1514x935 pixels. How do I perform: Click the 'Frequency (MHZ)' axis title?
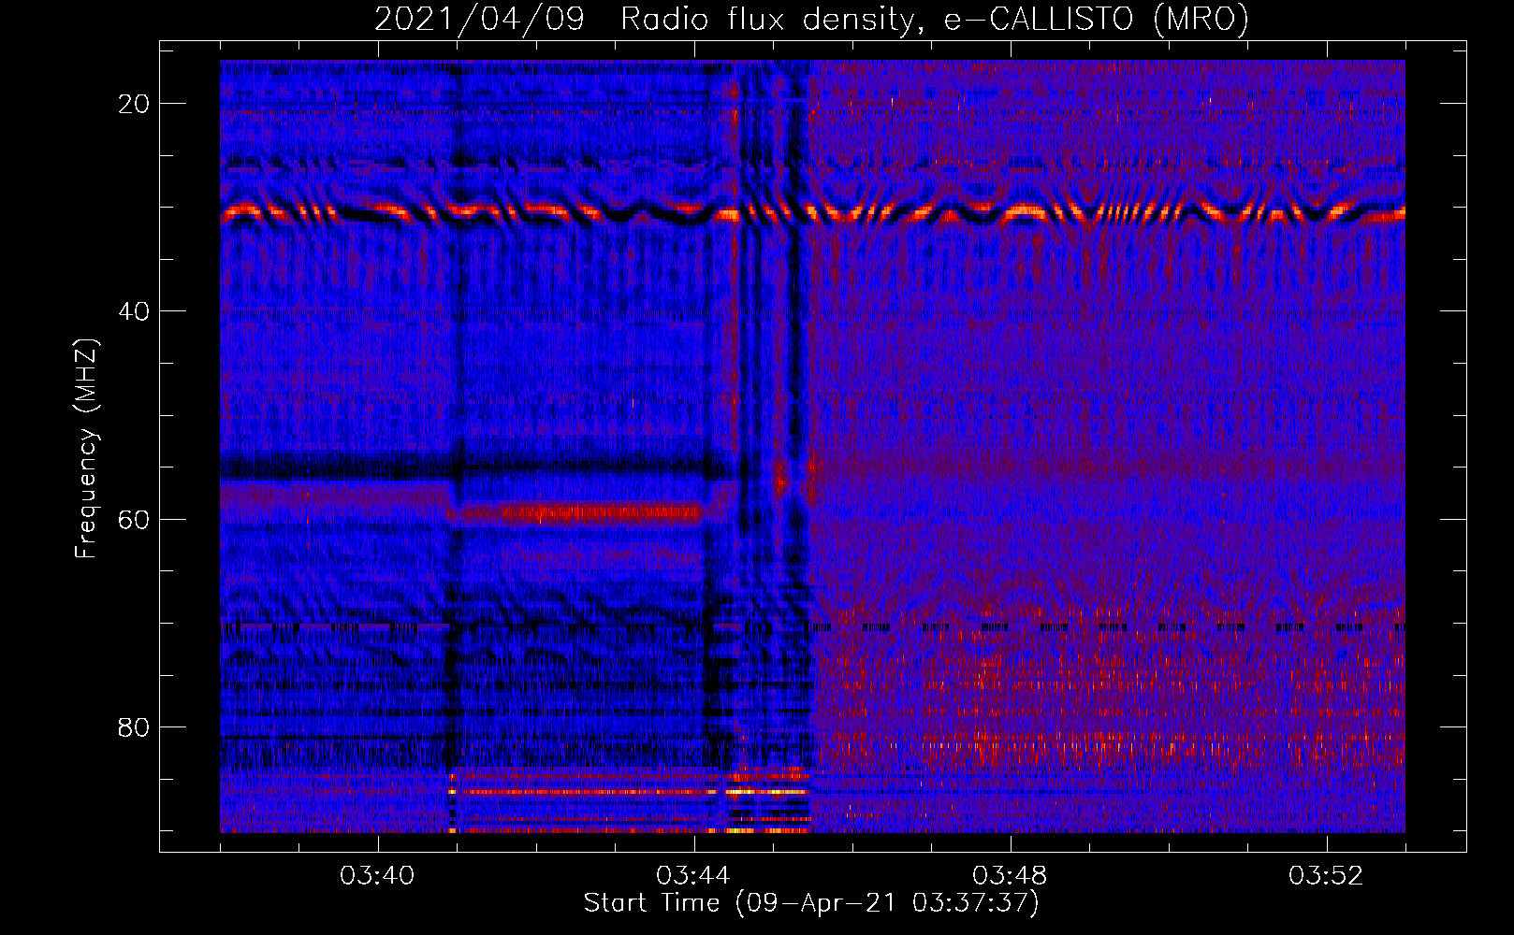(x=86, y=449)
